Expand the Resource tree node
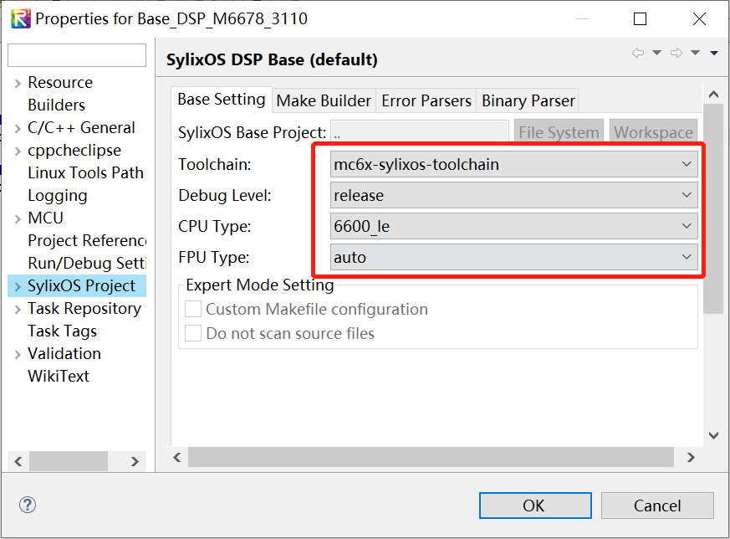The image size is (730, 539). click(x=18, y=84)
